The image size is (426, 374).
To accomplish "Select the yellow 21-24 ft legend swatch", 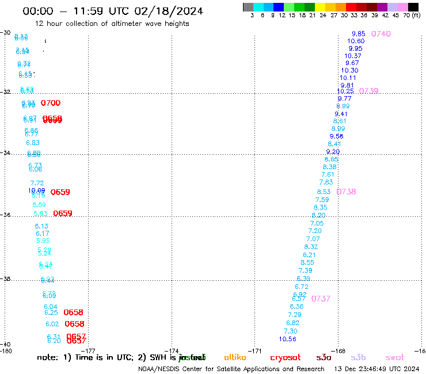I will [x=319, y=7].
